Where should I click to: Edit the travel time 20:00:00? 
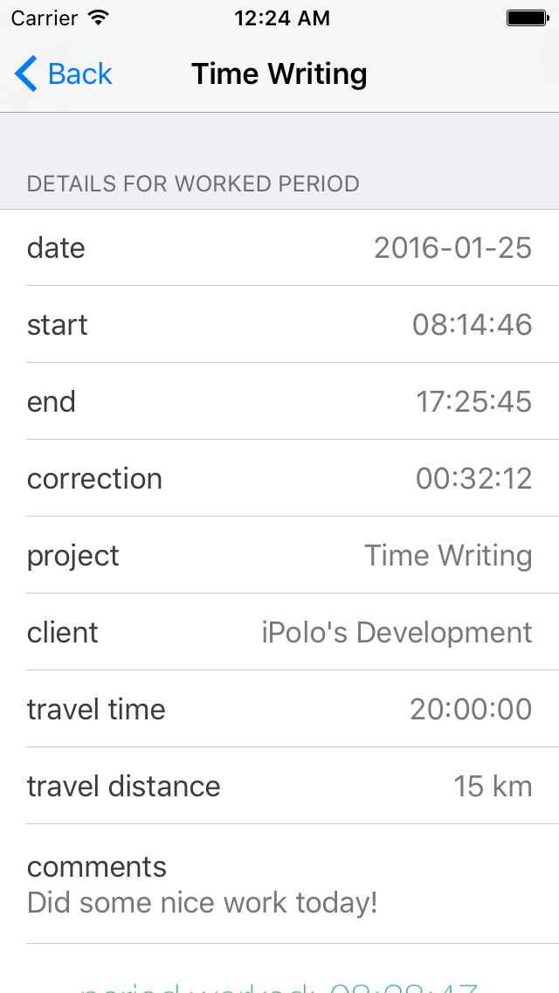tap(471, 710)
